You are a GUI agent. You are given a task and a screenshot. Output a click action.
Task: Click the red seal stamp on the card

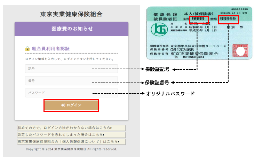(240, 50)
